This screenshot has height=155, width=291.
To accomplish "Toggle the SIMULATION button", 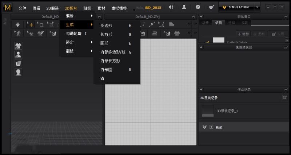I will [236, 7].
